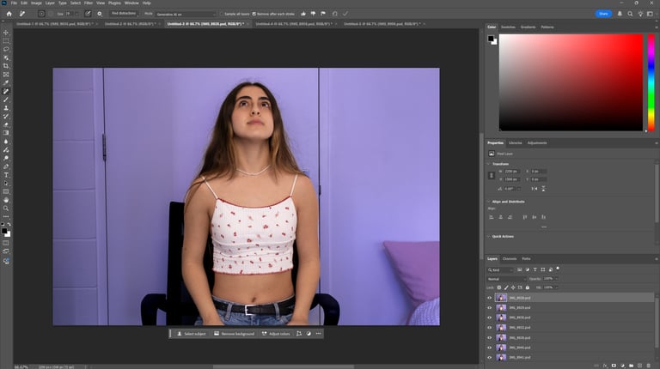This screenshot has width=660, height=369.
Task: Add a layer style with fx icon
Action: pyautogui.click(x=605, y=366)
